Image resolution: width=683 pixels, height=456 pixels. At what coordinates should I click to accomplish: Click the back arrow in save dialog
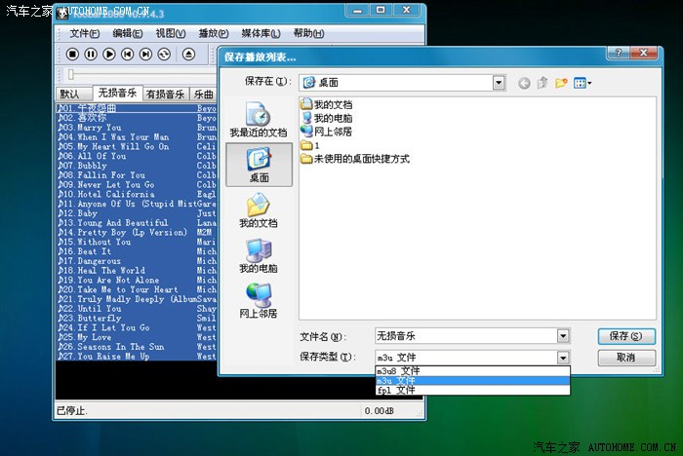click(524, 83)
